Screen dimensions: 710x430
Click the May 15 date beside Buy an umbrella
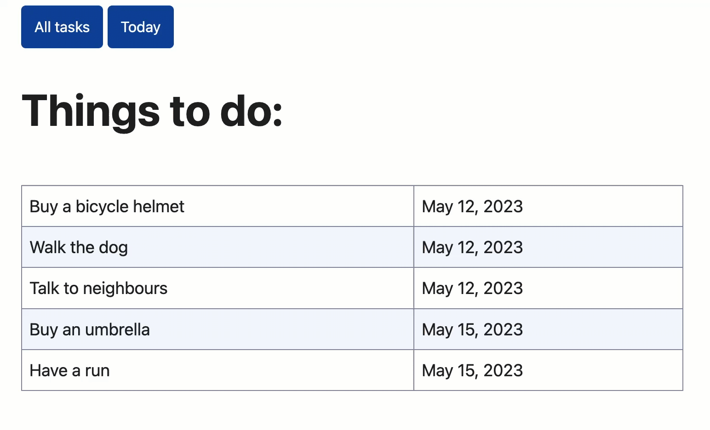coord(472,329)
